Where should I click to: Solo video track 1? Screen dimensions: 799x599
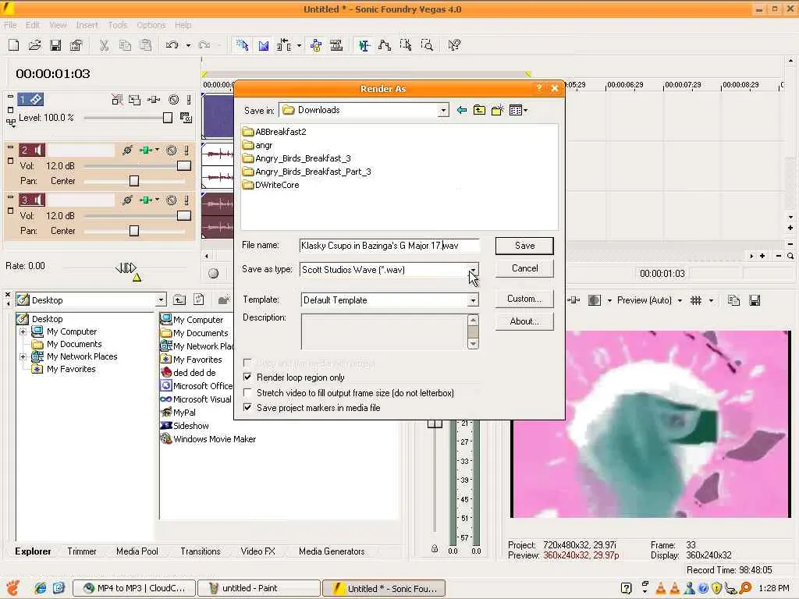click(189, 100)
